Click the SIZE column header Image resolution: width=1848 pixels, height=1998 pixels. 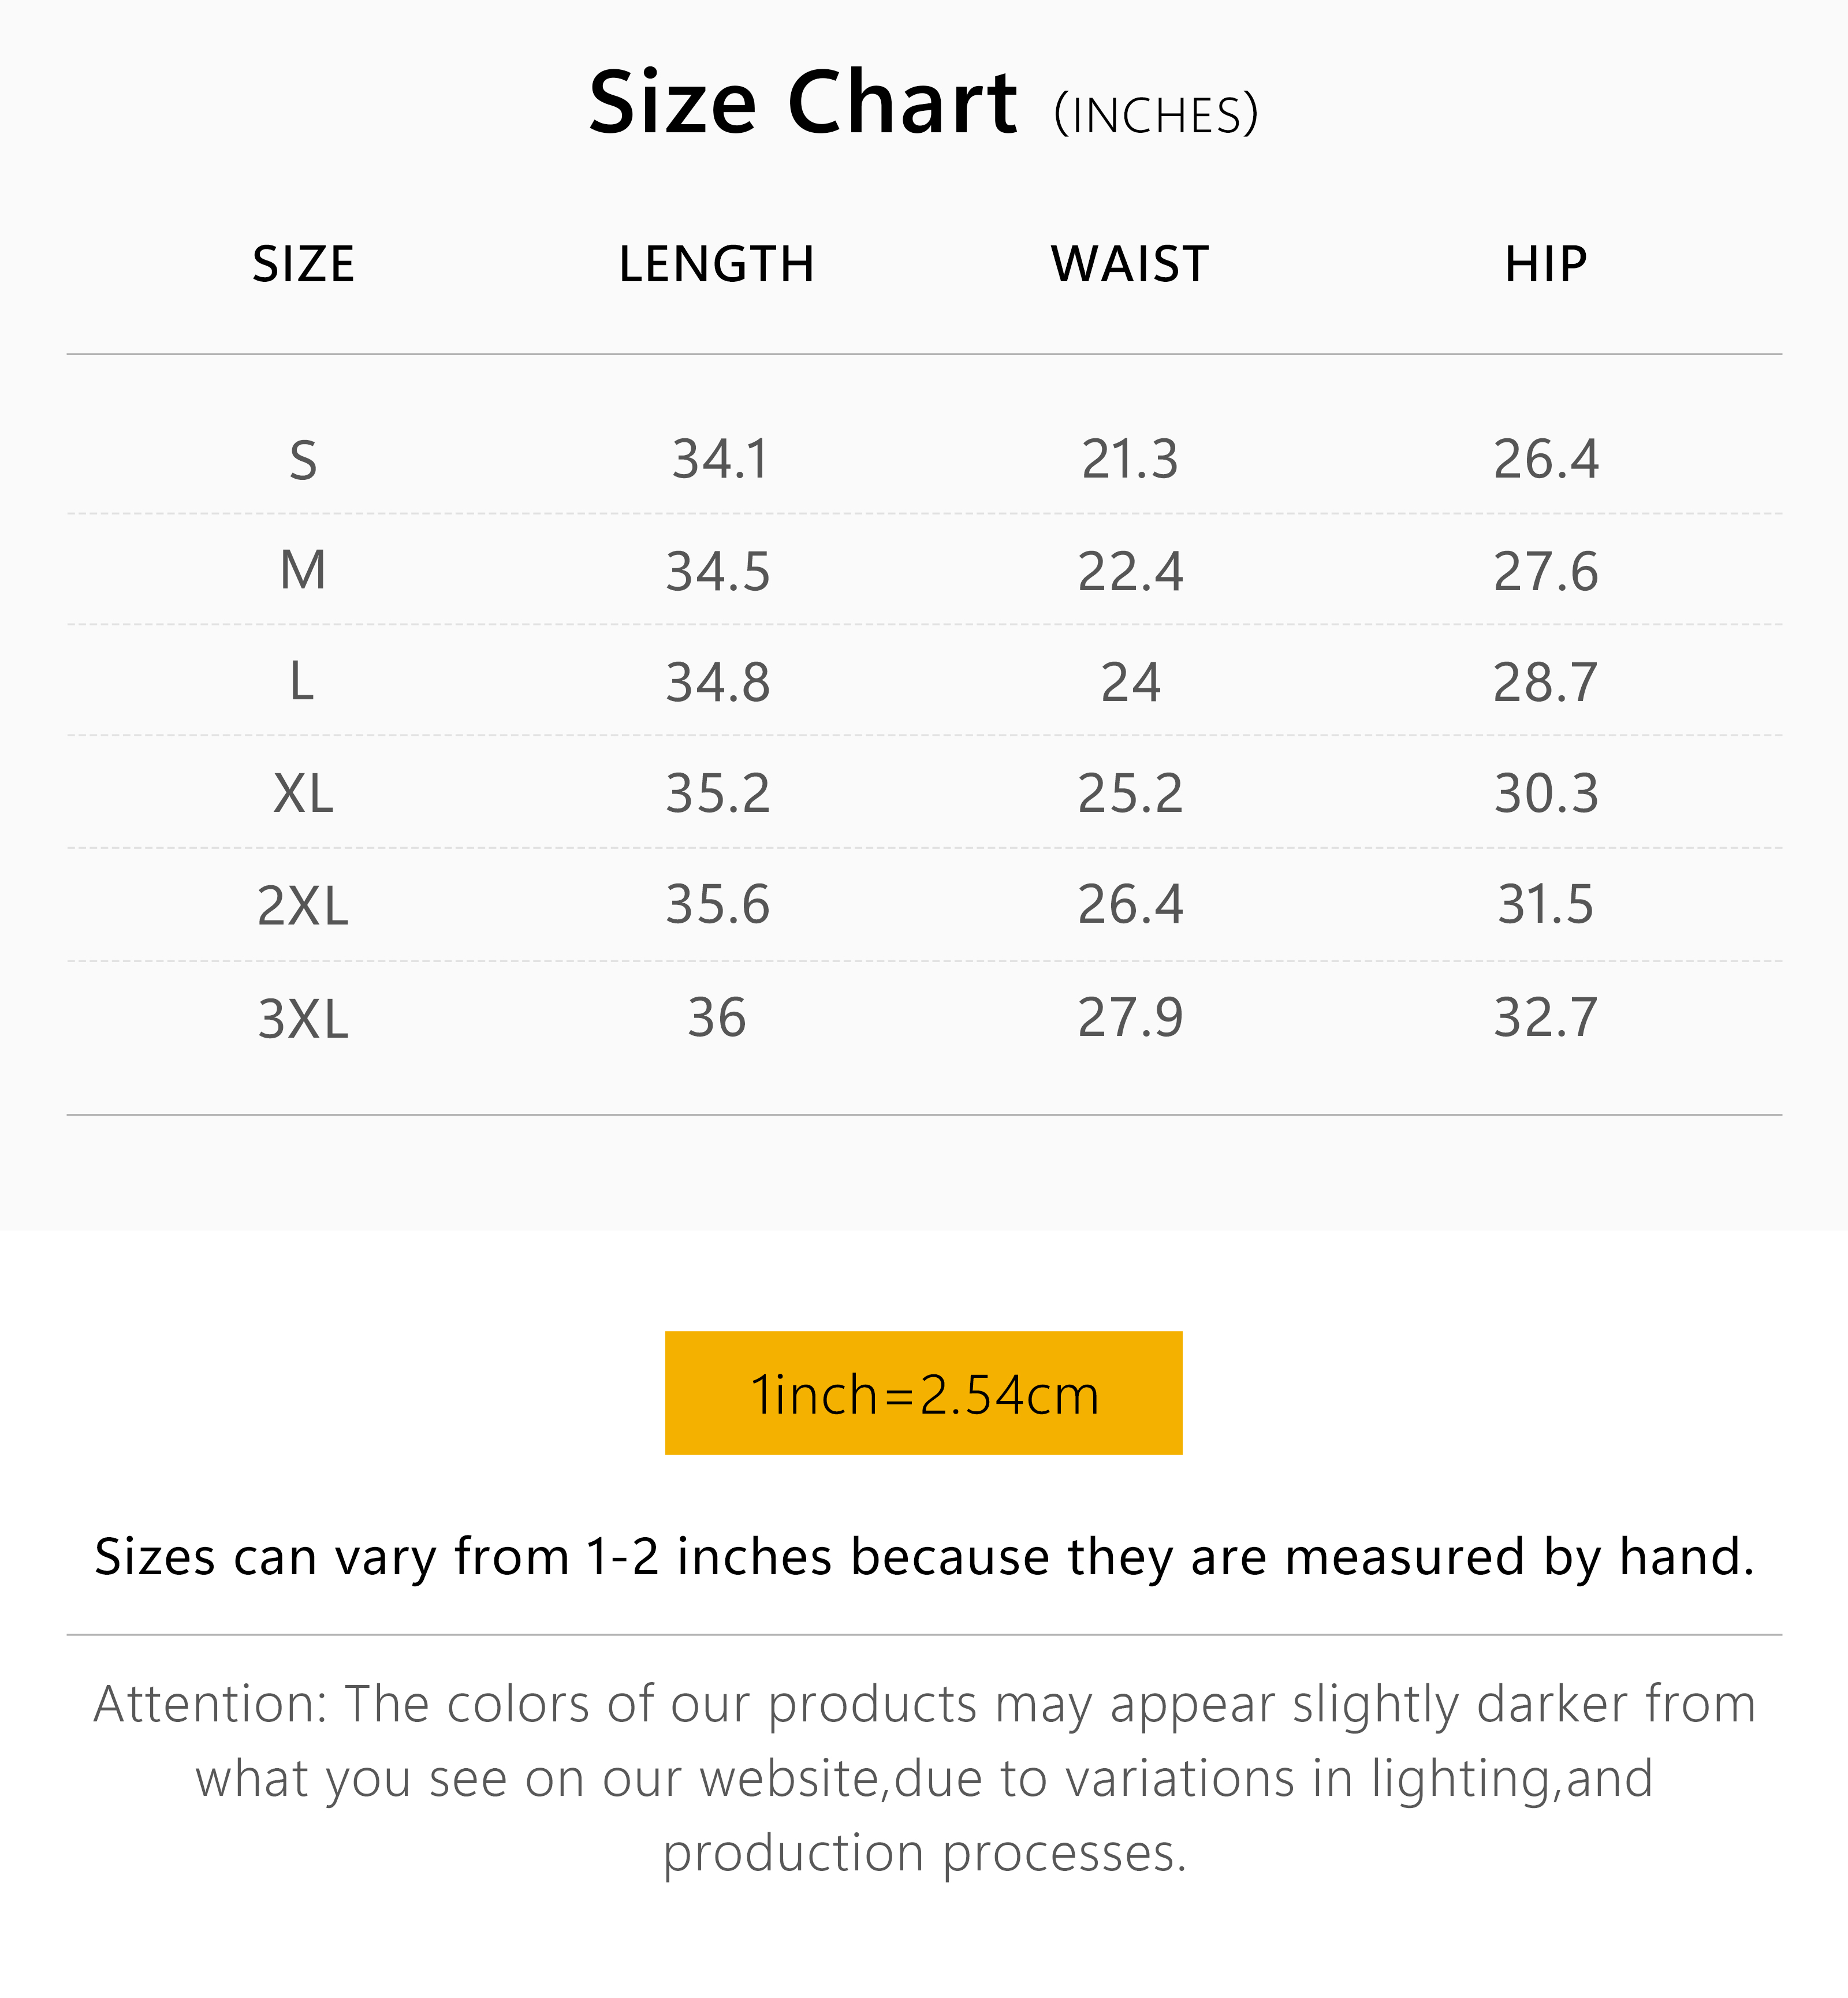[x=303, y=265]
